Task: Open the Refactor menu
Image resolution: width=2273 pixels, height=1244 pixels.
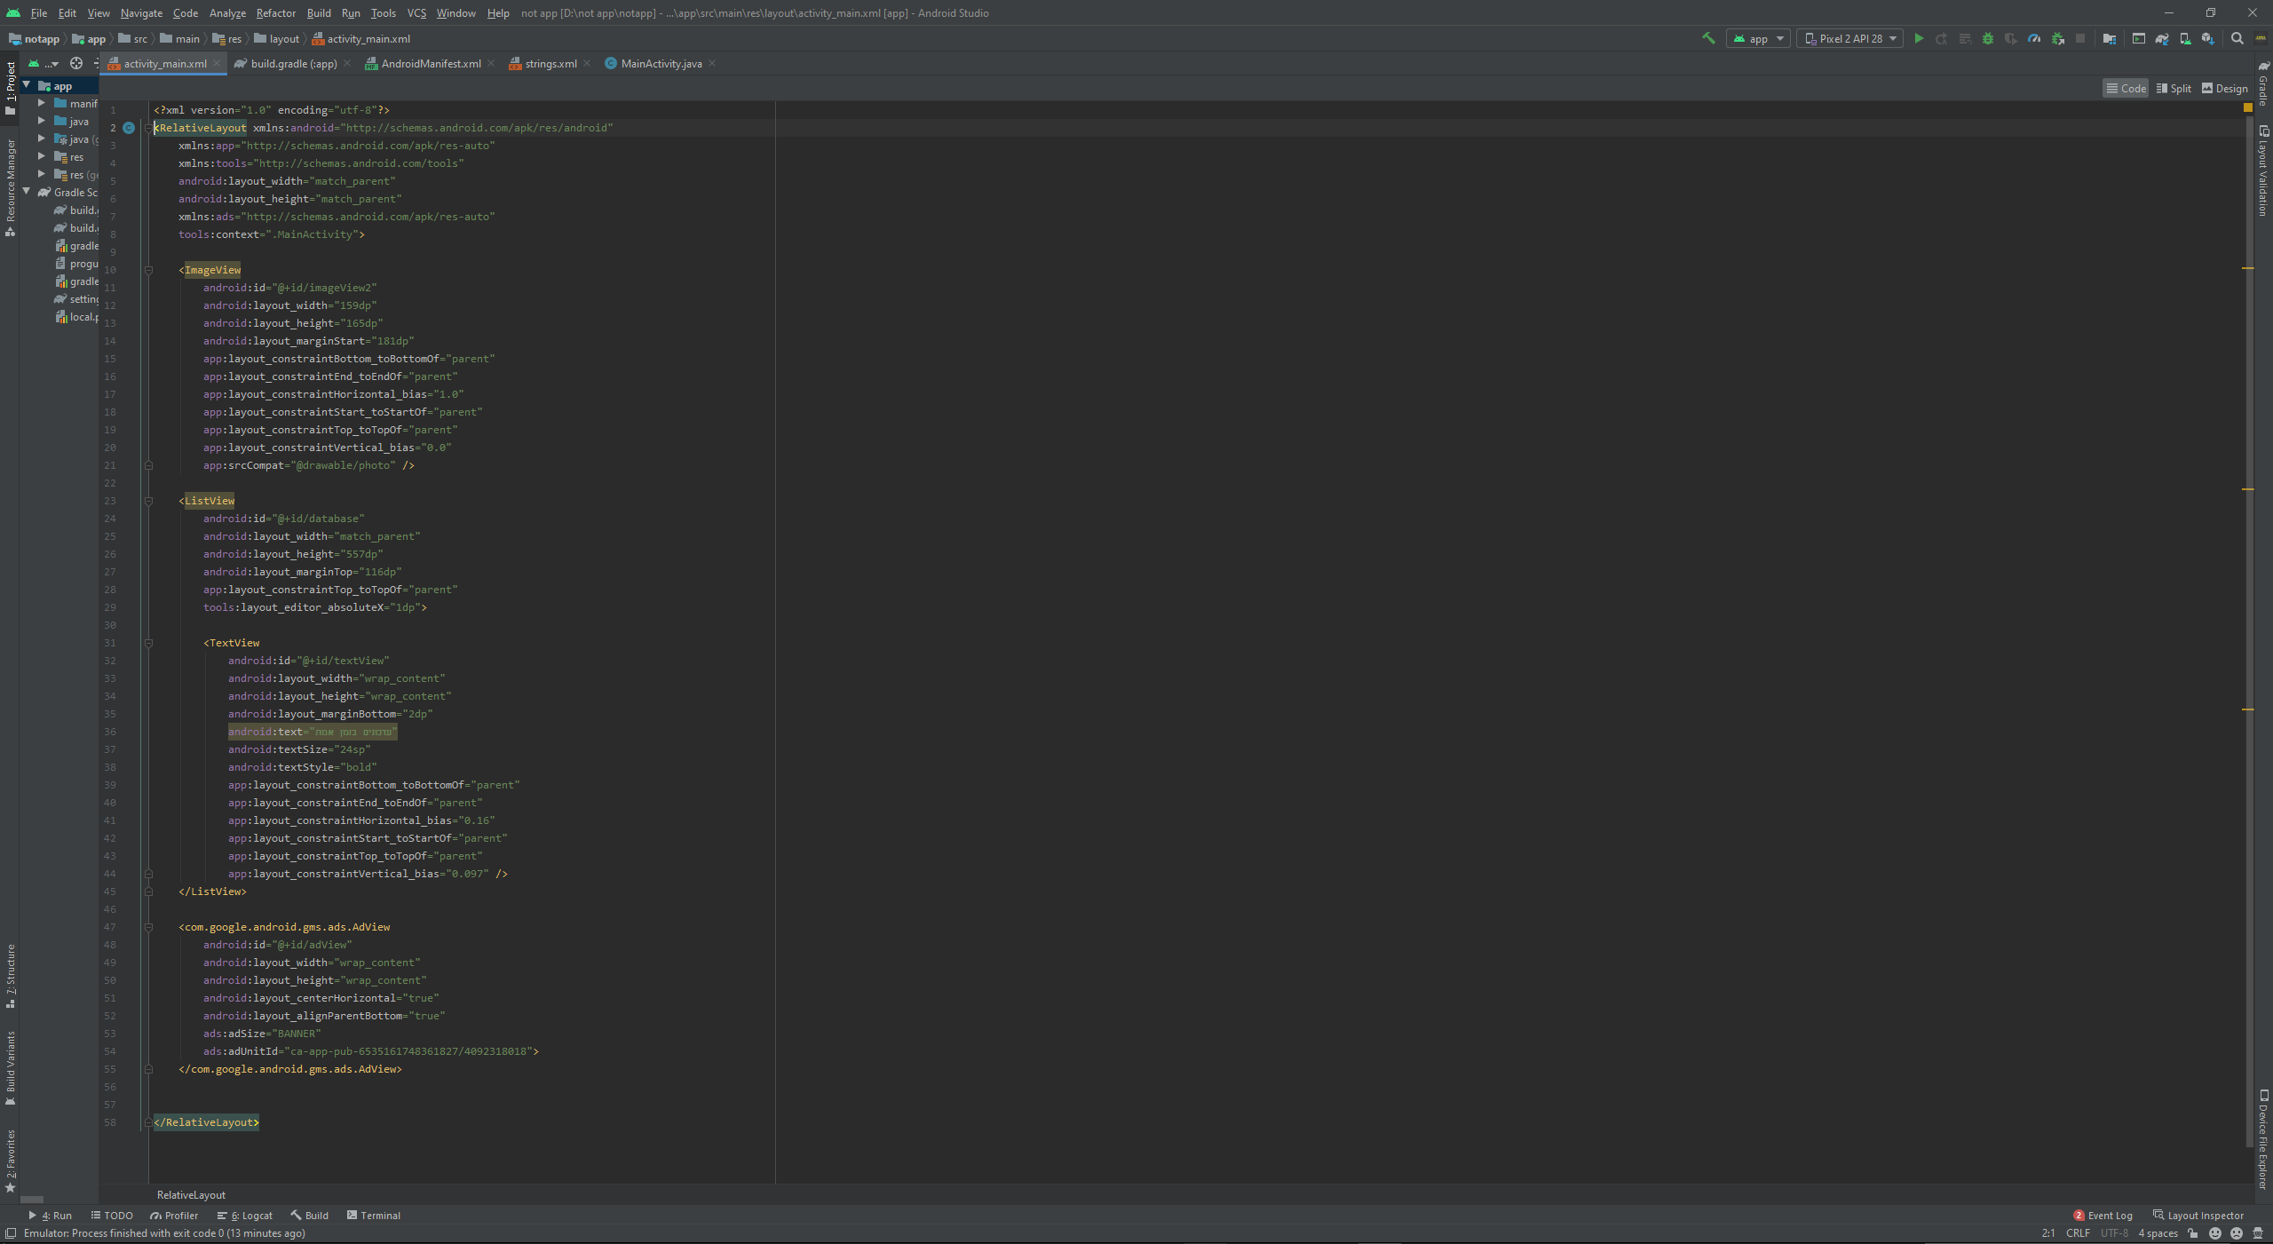Action: 275,12
